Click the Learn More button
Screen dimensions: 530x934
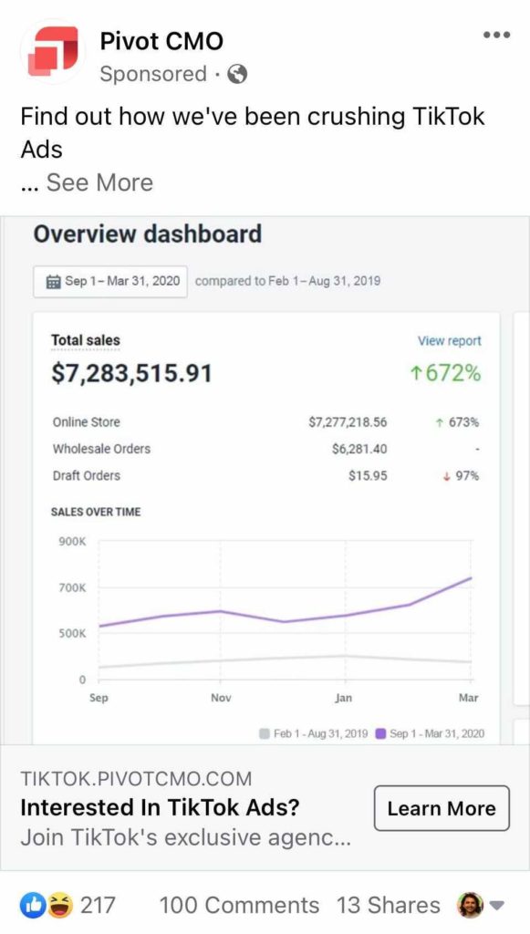tap(442, 808)
